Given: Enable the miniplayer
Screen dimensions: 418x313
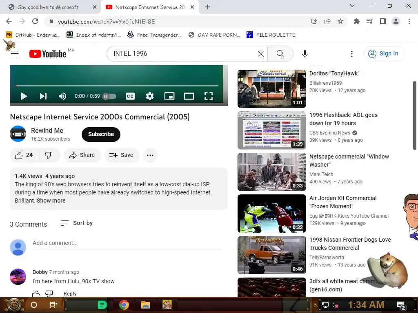Looking at the screenshot, I should tap(169, 96).
